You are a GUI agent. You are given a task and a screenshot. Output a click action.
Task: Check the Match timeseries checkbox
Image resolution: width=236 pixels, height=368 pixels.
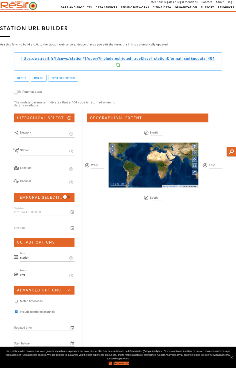(16, 301)
